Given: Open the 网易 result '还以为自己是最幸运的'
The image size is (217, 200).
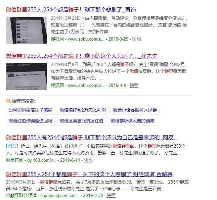Looking at the screenshot, I should (x=92, y=137).
